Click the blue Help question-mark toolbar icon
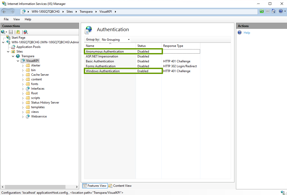The width and height of the screenshot is (287, 195). point(281,11)
